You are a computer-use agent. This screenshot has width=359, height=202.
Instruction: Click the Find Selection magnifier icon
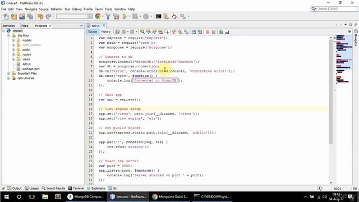[142, 32]
